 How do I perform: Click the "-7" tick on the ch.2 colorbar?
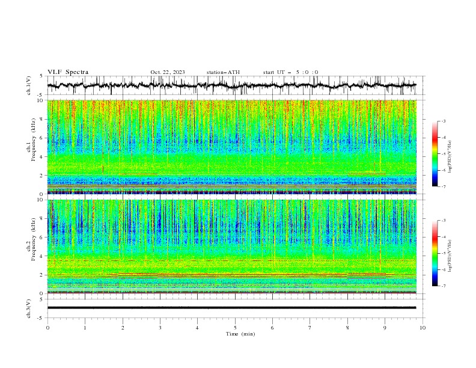(443, 286)
